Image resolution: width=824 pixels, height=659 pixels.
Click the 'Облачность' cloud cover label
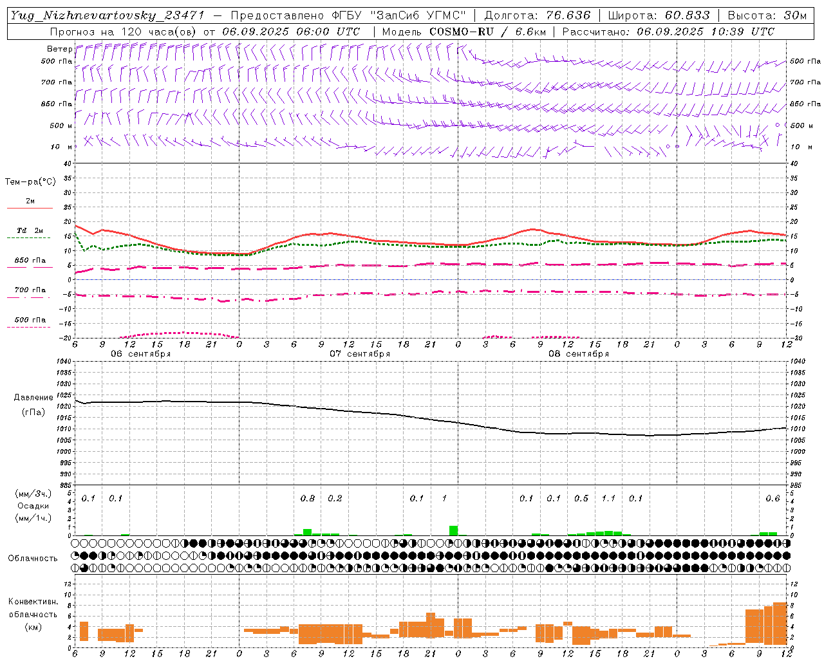point(33,558)
